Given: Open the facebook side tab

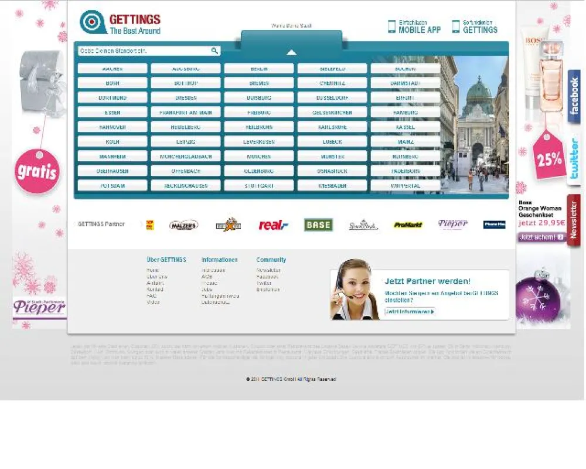Looking at the screenshot, I should pos(574,97).
